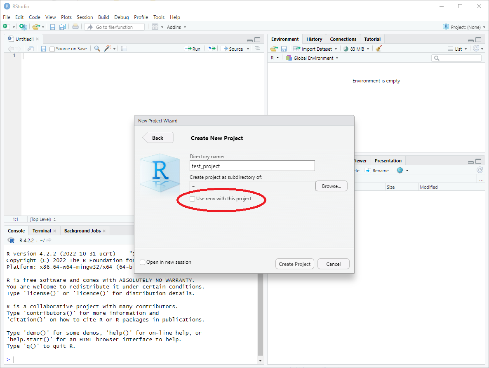Click the print document icon
The image size is (489, 368).
(x=75, y=27)
